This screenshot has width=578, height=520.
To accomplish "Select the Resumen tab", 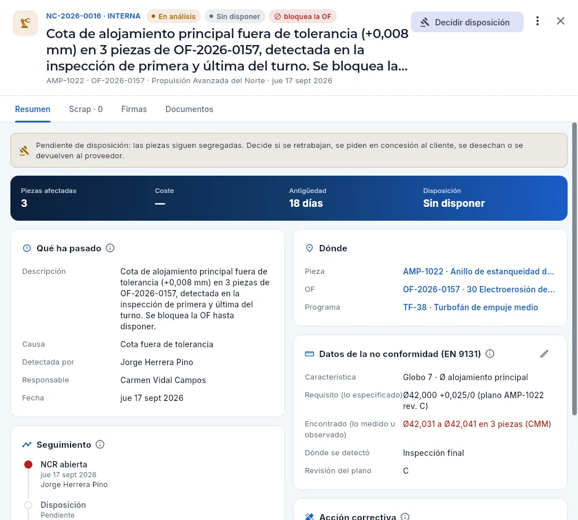I will coord(32,109).
